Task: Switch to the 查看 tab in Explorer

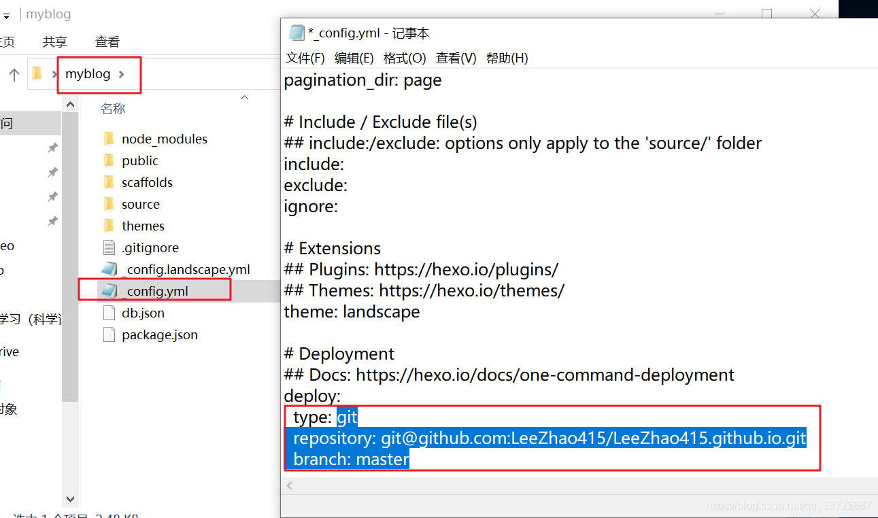Action: pyautogui.click(x=107, y=41)
